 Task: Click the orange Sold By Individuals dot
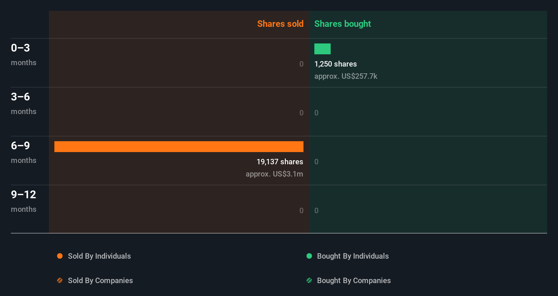pyautogui.click(x=60, y=256)
